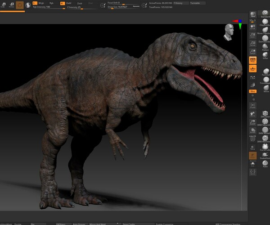This screenshot has width=270, height=225.
Task: Open the gradient color swatch icon
Action: coord(28,5)
